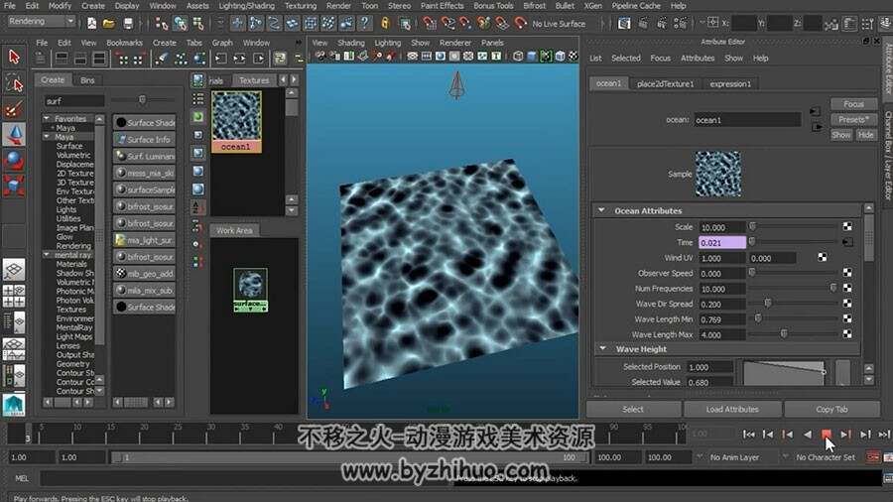The height and width of the screenshot is (502, 893).
Task: Click the cone icon in the left tool column
Action: (x=14, y=136)
